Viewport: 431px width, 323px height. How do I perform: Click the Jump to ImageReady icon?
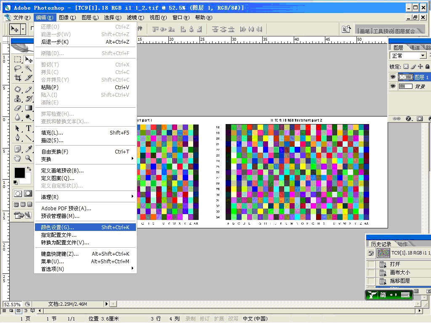(23, 215)
